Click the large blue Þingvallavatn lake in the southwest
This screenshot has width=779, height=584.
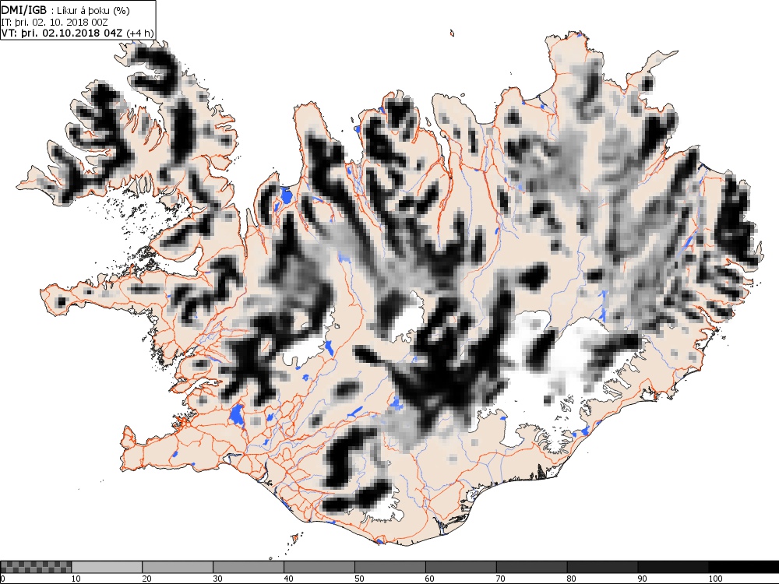point(236,416)
